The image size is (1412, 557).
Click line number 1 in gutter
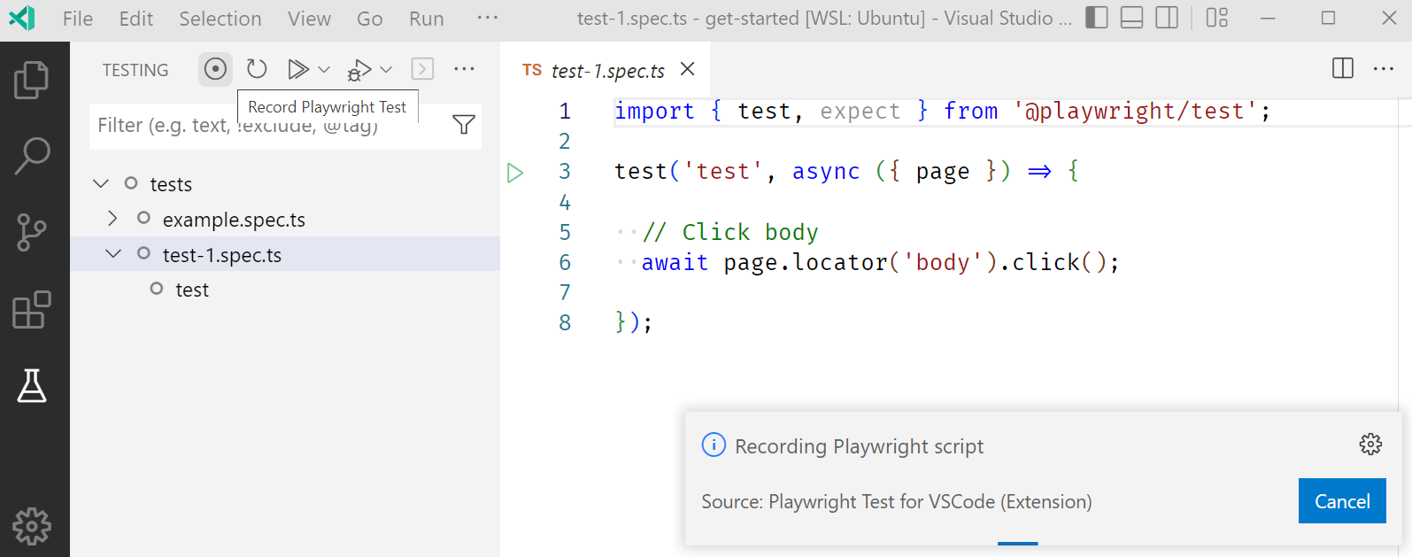pyautogui.click(x=565, y=112)
